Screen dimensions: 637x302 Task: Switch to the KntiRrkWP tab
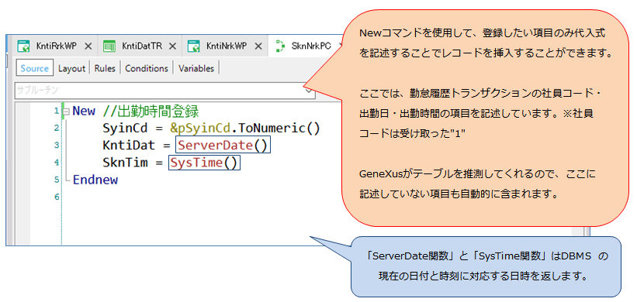(56, 46)
